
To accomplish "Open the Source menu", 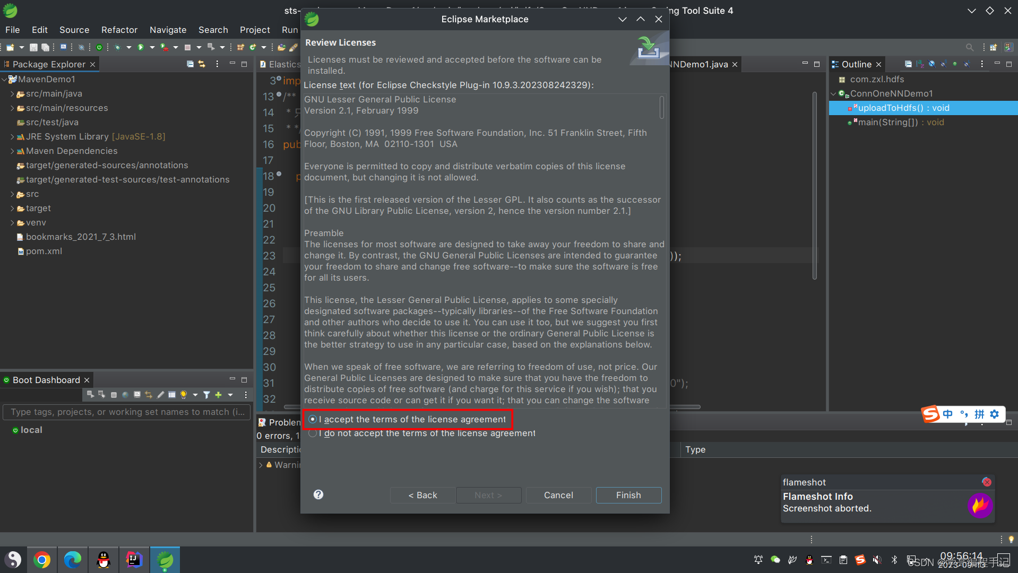I will (x=74, y=30).
